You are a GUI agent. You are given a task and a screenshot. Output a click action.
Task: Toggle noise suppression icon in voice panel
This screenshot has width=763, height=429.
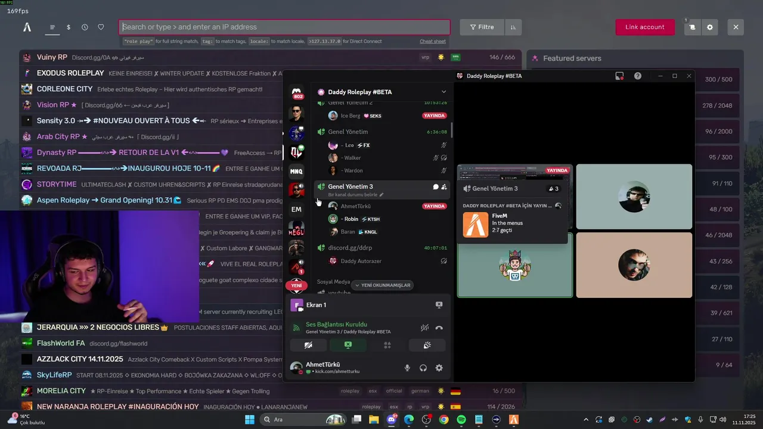424,328
